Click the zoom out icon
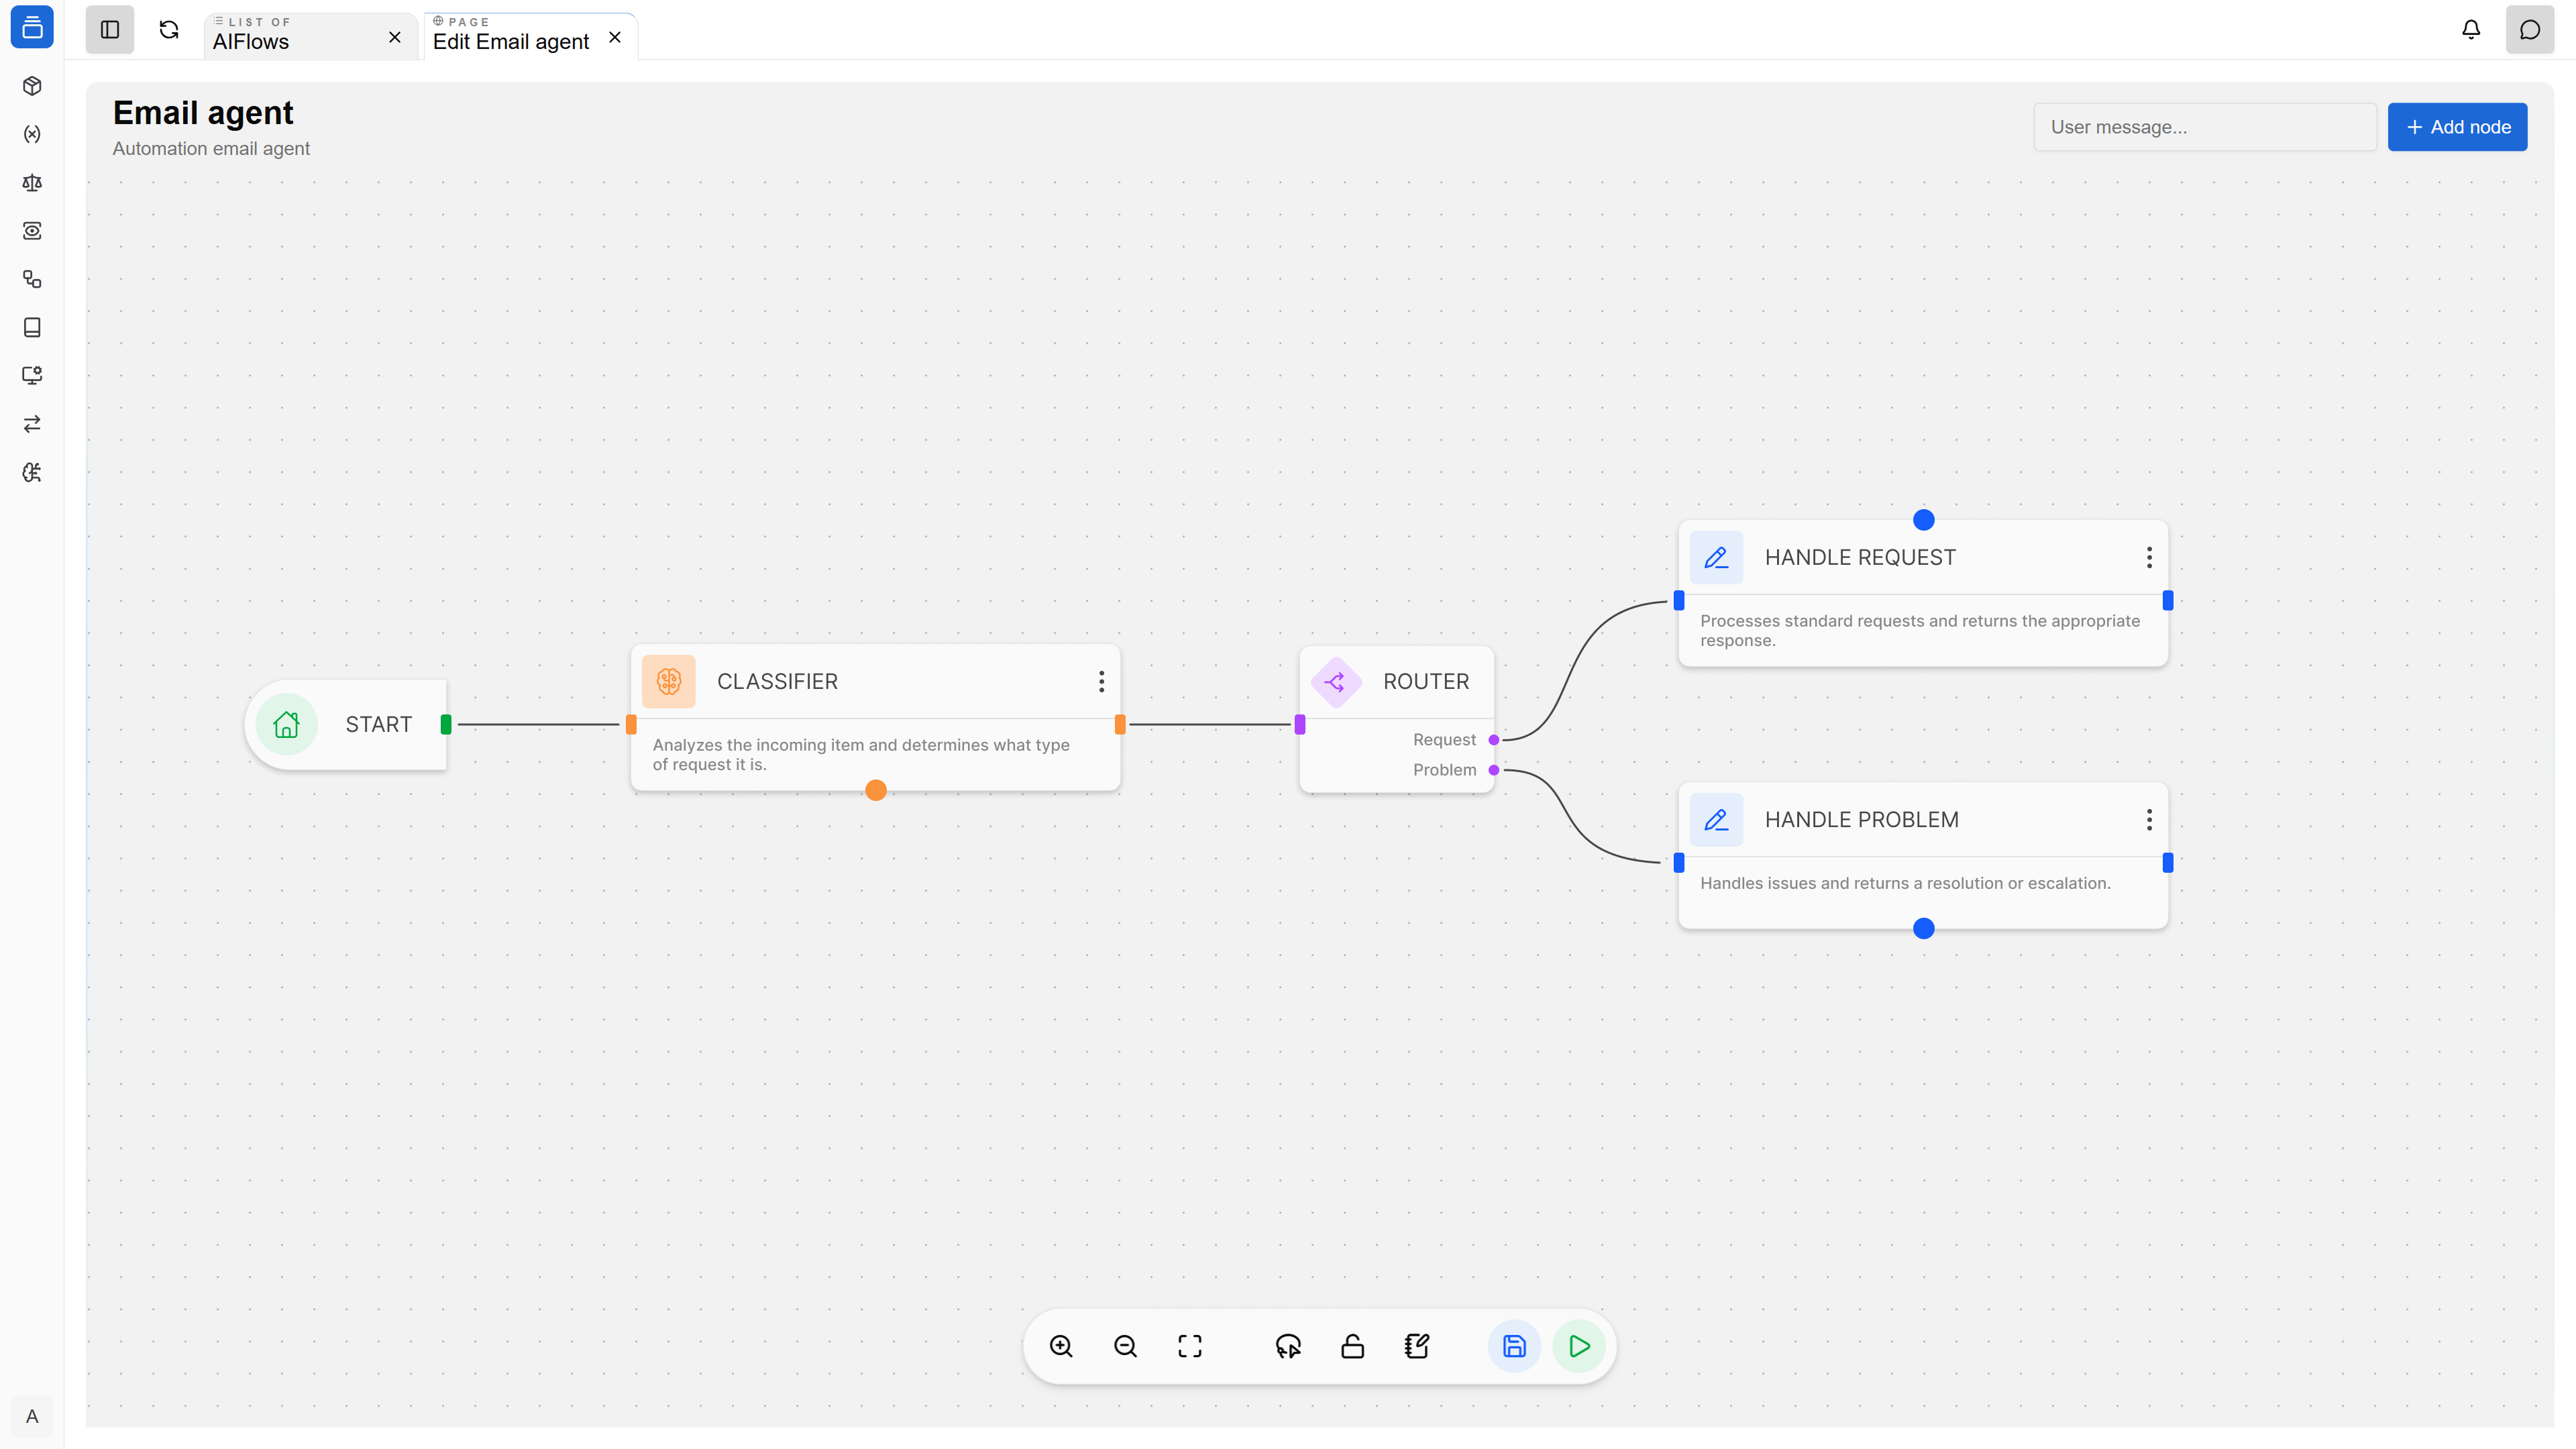This screenshot has height=1449, width=2576. click(1125, 1346)
